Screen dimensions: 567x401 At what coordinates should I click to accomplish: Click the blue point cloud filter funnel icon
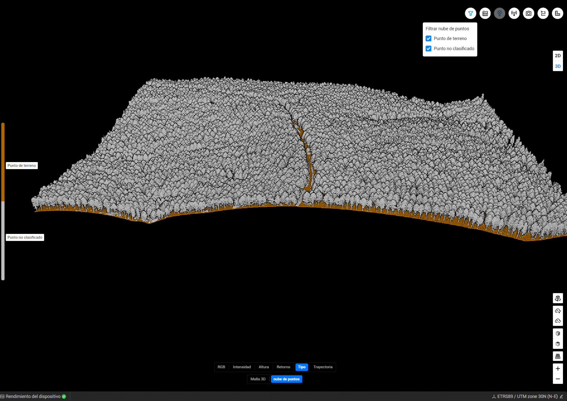(x=470, y=13)
